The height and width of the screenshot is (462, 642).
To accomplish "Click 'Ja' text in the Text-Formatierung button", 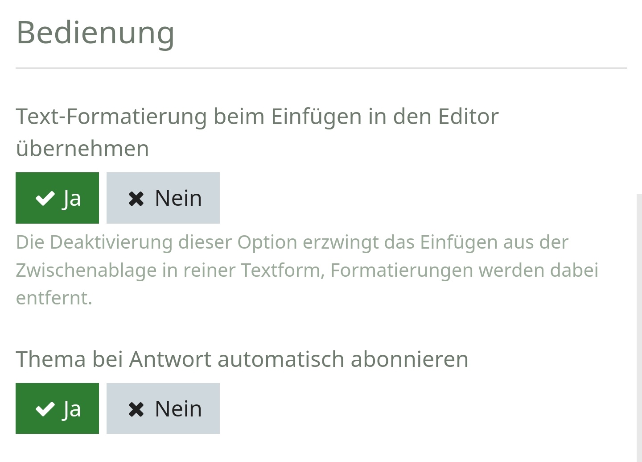I will 72,198.
